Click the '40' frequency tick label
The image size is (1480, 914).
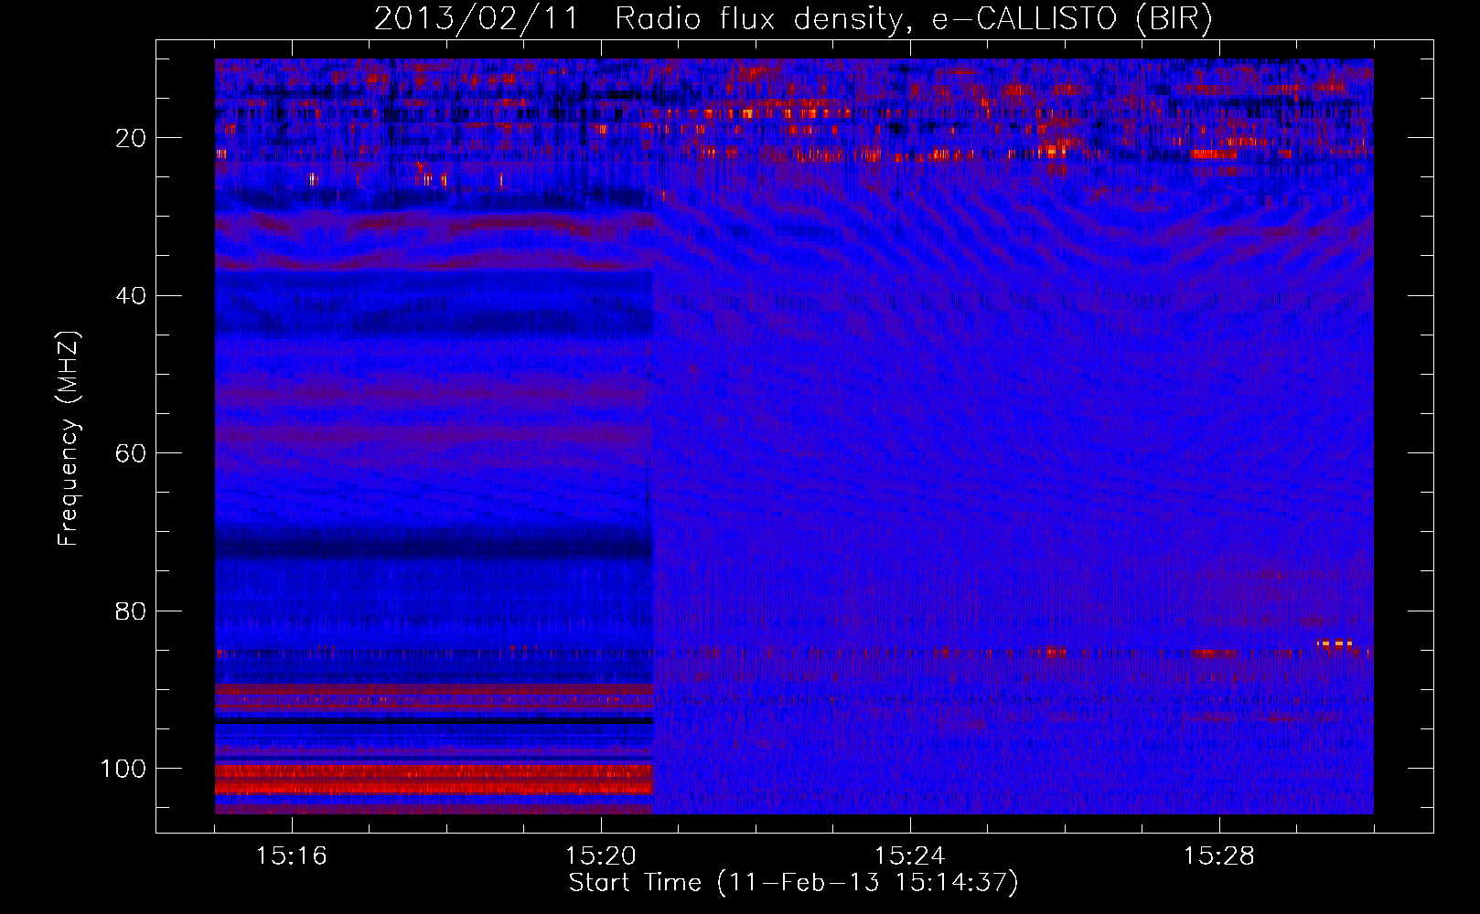click(132, 295)
